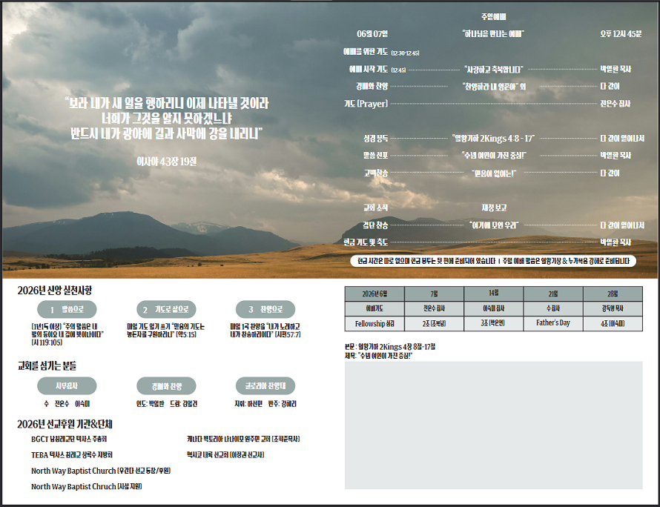Click 'North Way Baptist Chruch (시설 지원)' line
The image size is (660, 507).
click(x=86, y=486)
